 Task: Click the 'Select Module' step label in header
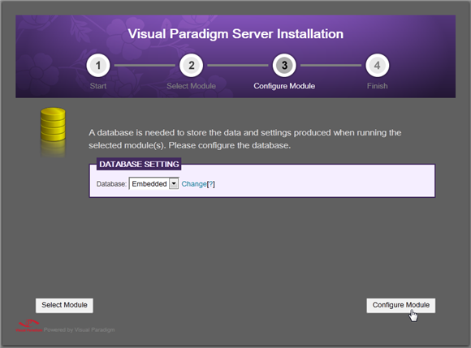click(x=191, y=86)
